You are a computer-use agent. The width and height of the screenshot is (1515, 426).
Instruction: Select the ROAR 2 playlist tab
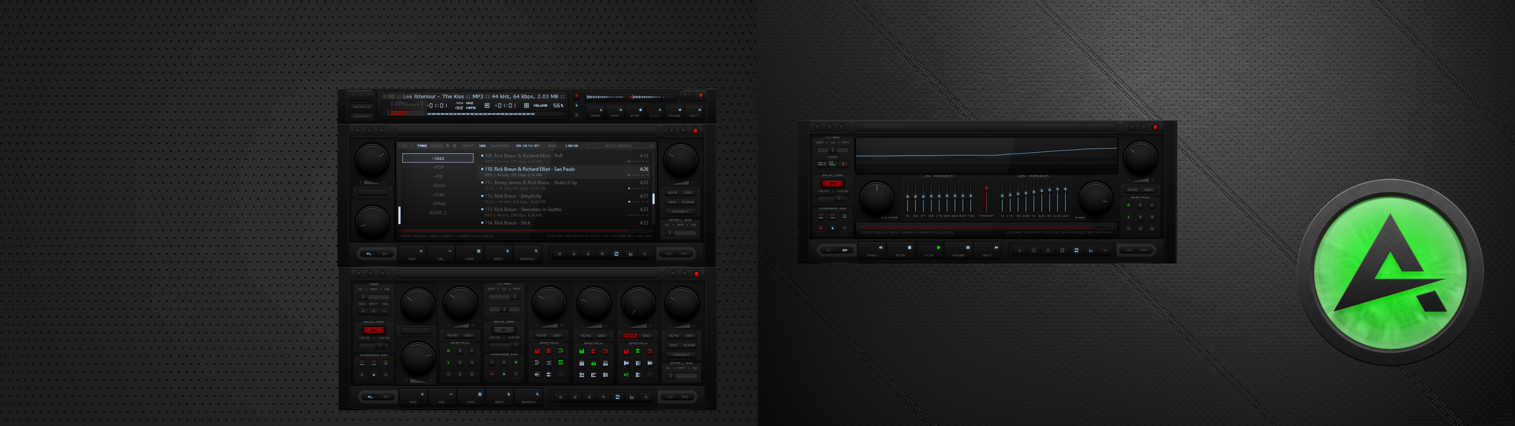point(438,213)
